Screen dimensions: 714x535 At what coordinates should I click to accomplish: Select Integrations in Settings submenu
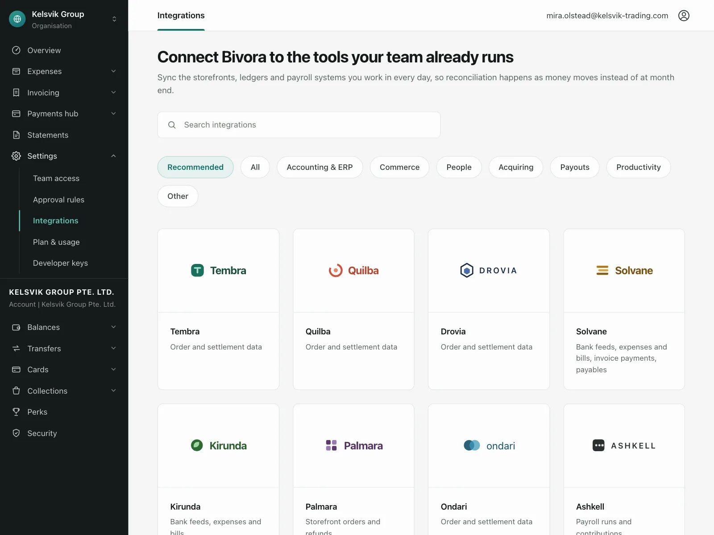click(x=56, y=221)
